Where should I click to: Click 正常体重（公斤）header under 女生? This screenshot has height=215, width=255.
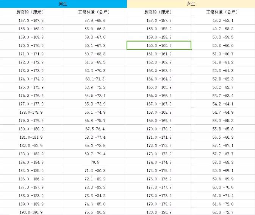[223, 12]
